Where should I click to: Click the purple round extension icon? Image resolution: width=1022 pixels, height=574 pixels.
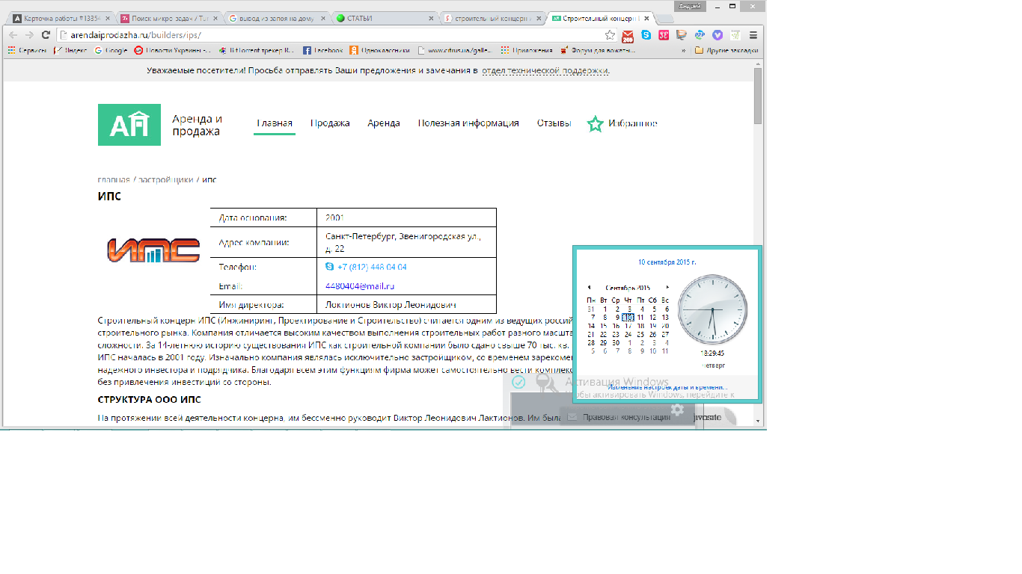(717, 34)
